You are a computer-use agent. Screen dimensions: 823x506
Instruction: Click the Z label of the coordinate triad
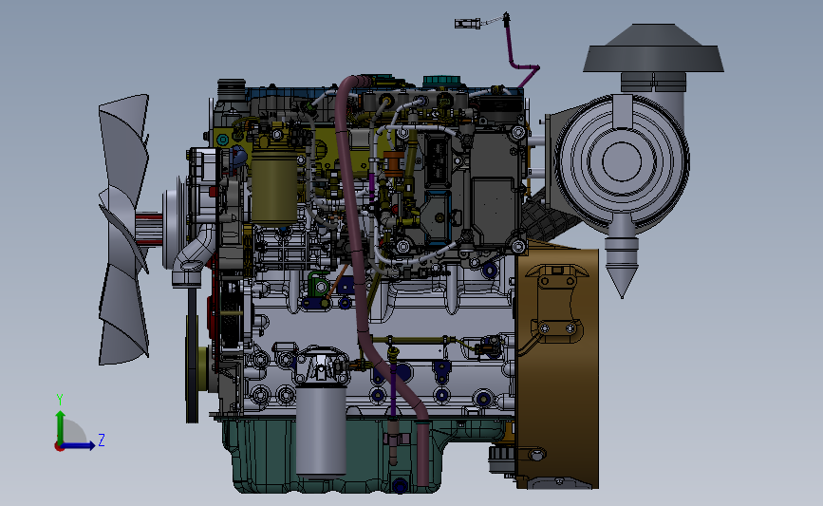[102, 440]
